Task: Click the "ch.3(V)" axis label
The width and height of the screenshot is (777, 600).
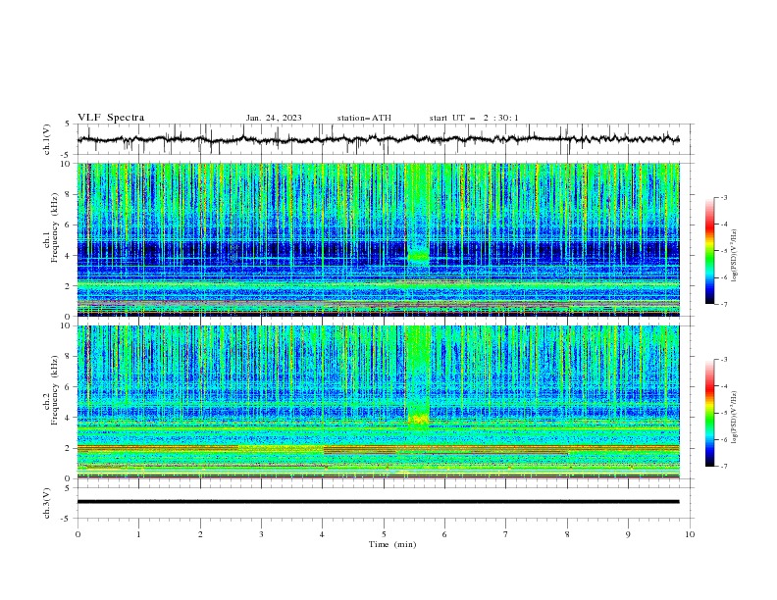Action: (47, 503)
